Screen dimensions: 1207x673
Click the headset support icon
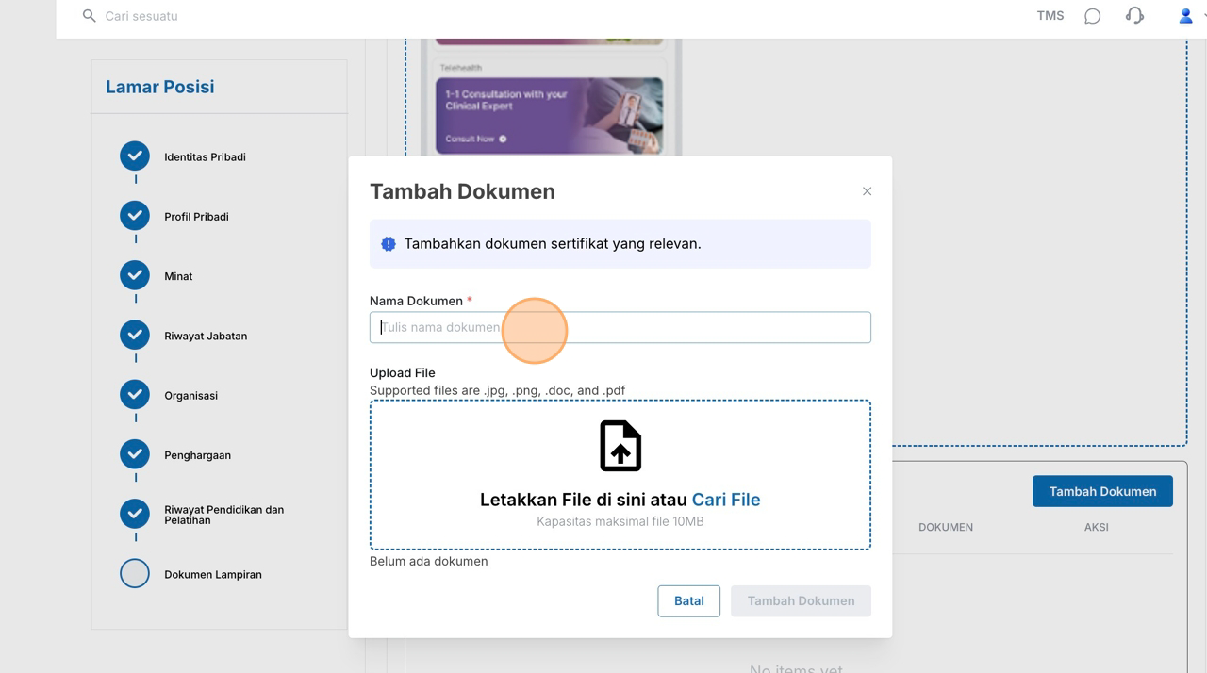pyautogui.click(x=1135, y=16)
